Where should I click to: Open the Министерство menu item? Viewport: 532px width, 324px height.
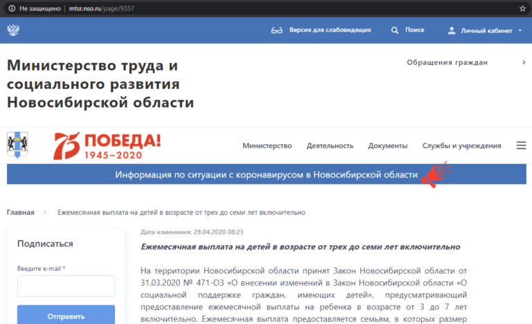[x=267, y=146]
